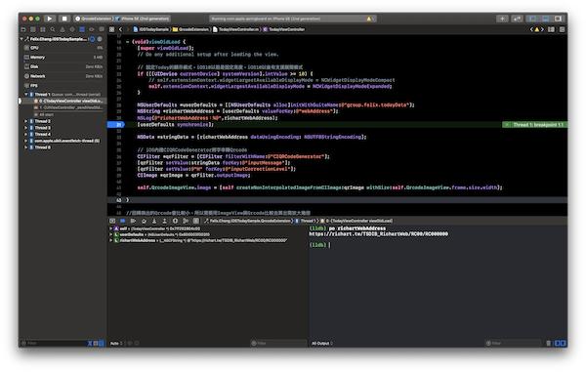
Task: Click the Step Out button
Action: [164, 221]
